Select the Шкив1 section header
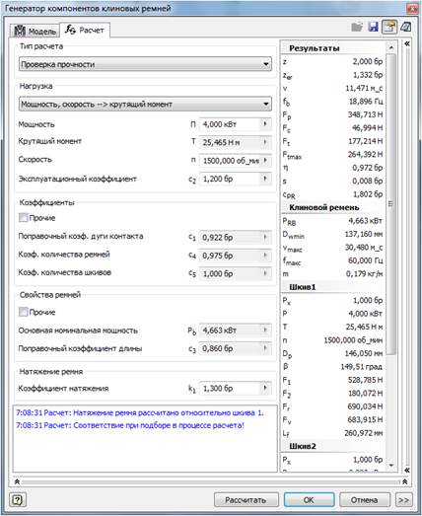The height and width of the screenshot is (516, 422). 303,287
